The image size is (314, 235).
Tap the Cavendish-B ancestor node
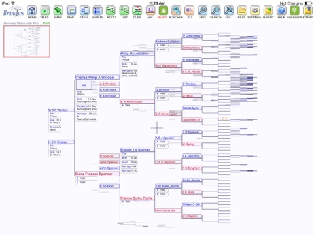[x=192, y=120]
